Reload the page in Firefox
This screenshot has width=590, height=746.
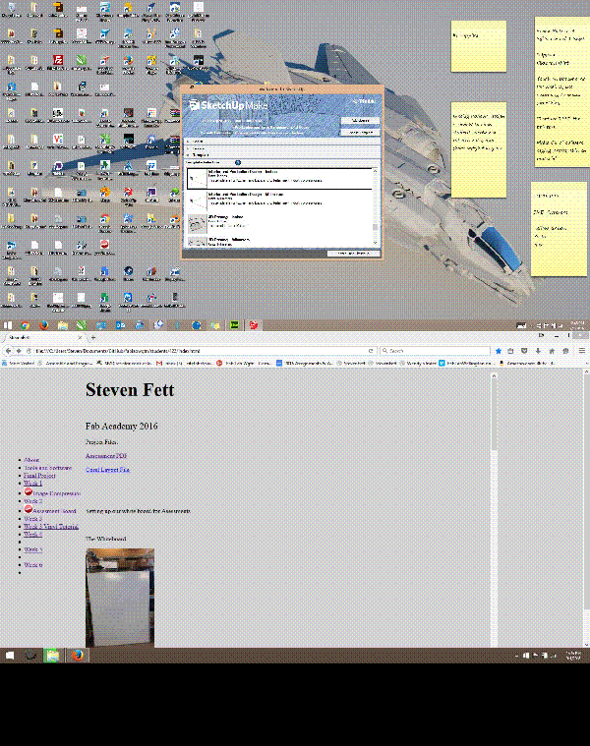point(371,351)
